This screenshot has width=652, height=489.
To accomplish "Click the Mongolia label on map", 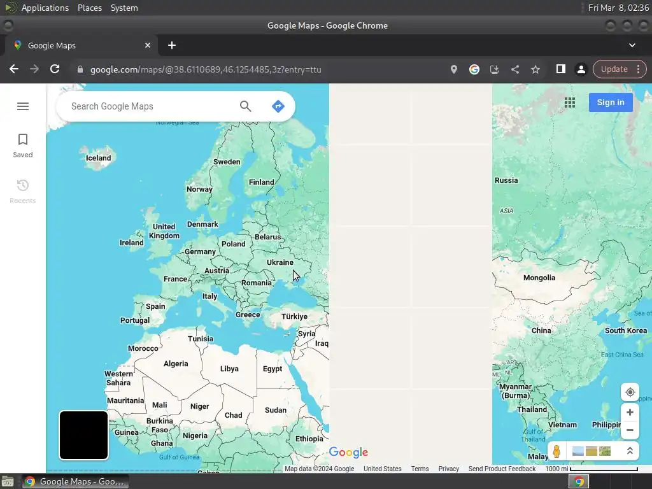I will point(539,278).
